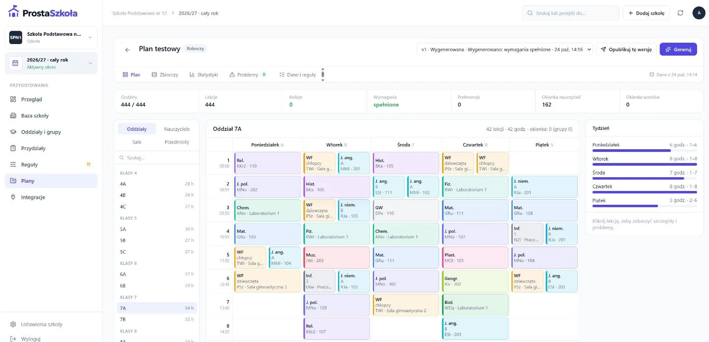Open the Reguły section

tap(51, 164)
